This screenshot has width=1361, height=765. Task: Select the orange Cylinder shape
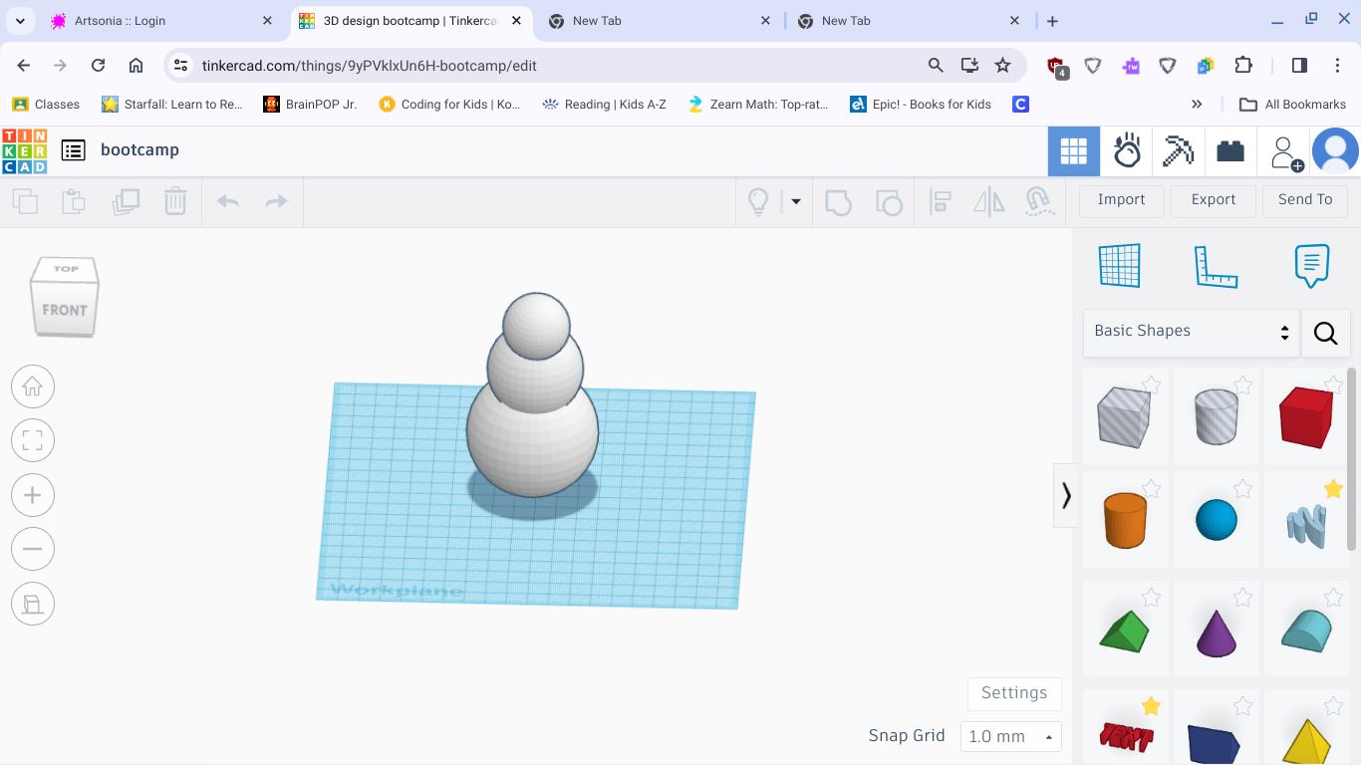1125,520
